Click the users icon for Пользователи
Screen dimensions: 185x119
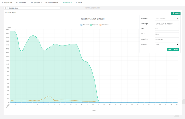47,2
